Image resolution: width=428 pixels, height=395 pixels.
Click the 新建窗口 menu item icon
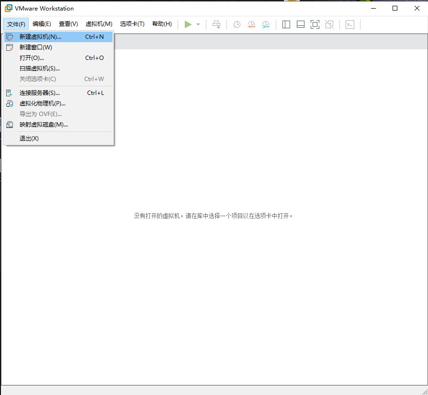10,47
